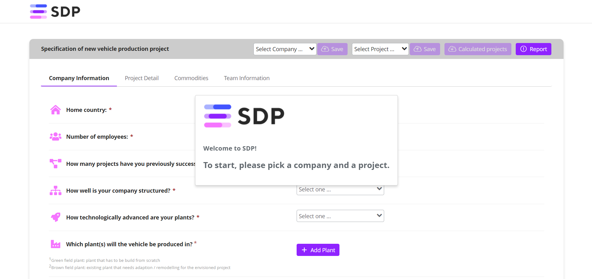Viewport: 592px width, 279px height.
Task: Click the org-chart icon beside company structured question
Action: point(56,190)
